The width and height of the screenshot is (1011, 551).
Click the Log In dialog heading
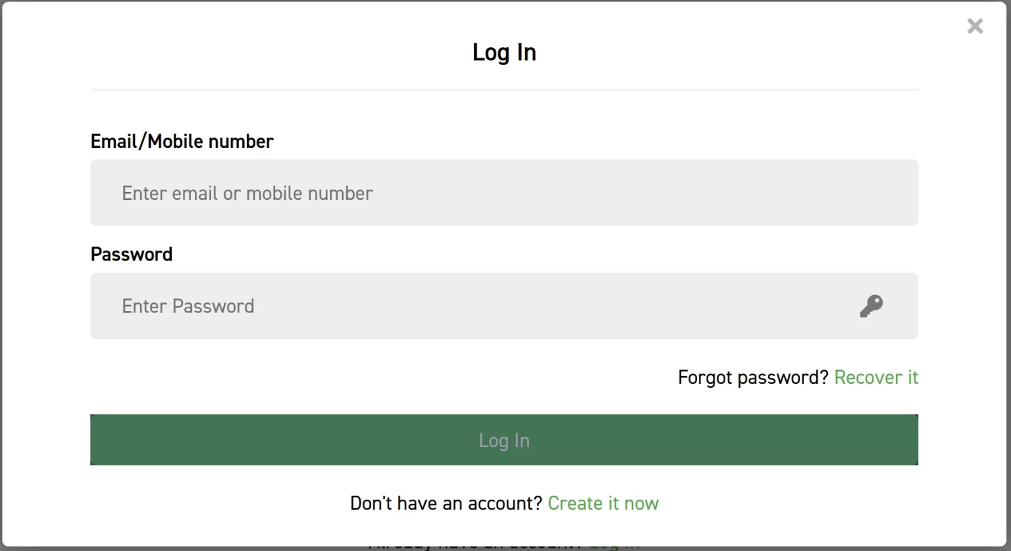pos(504,53)
